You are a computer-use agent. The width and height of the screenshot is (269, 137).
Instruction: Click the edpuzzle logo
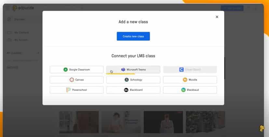[x=23, y=8]
